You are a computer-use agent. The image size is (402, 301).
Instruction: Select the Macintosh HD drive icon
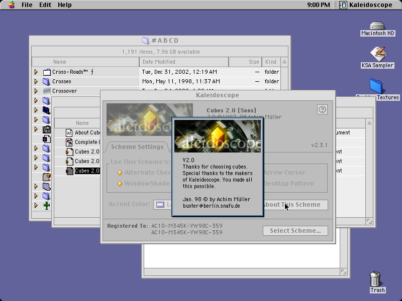click(377, 26)
